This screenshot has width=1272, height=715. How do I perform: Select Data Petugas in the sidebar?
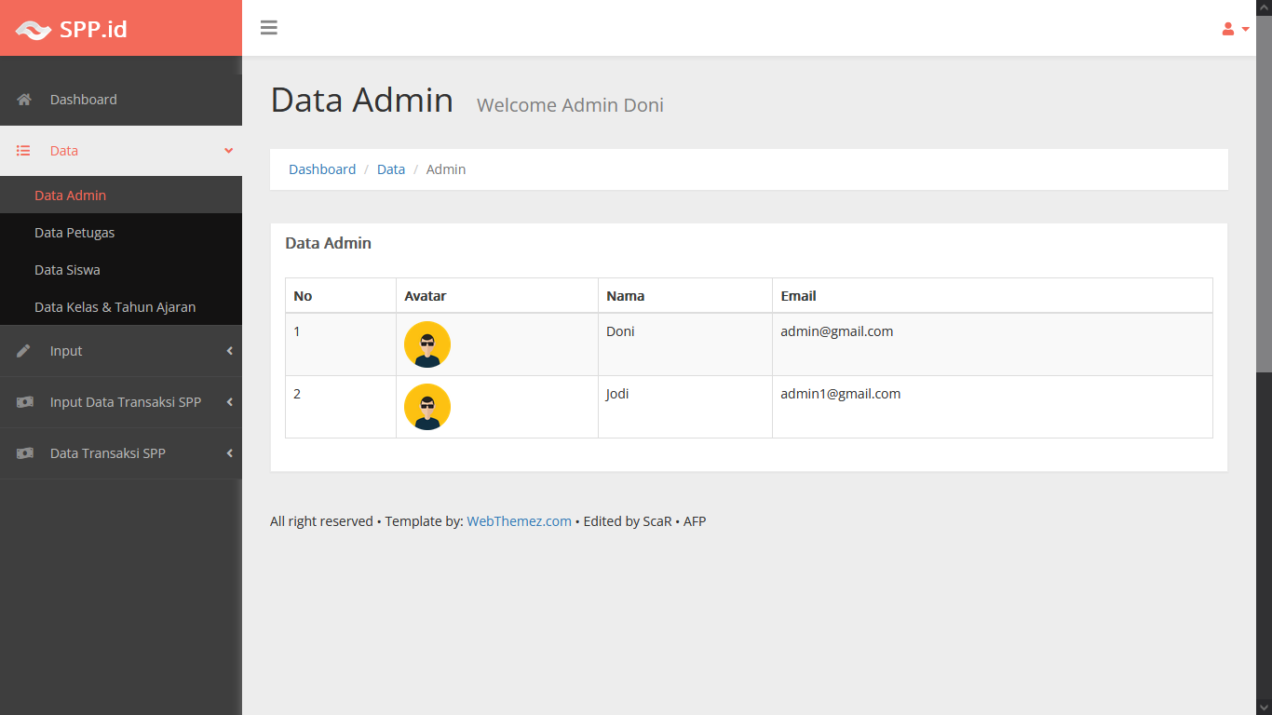(x=74, y=233)
